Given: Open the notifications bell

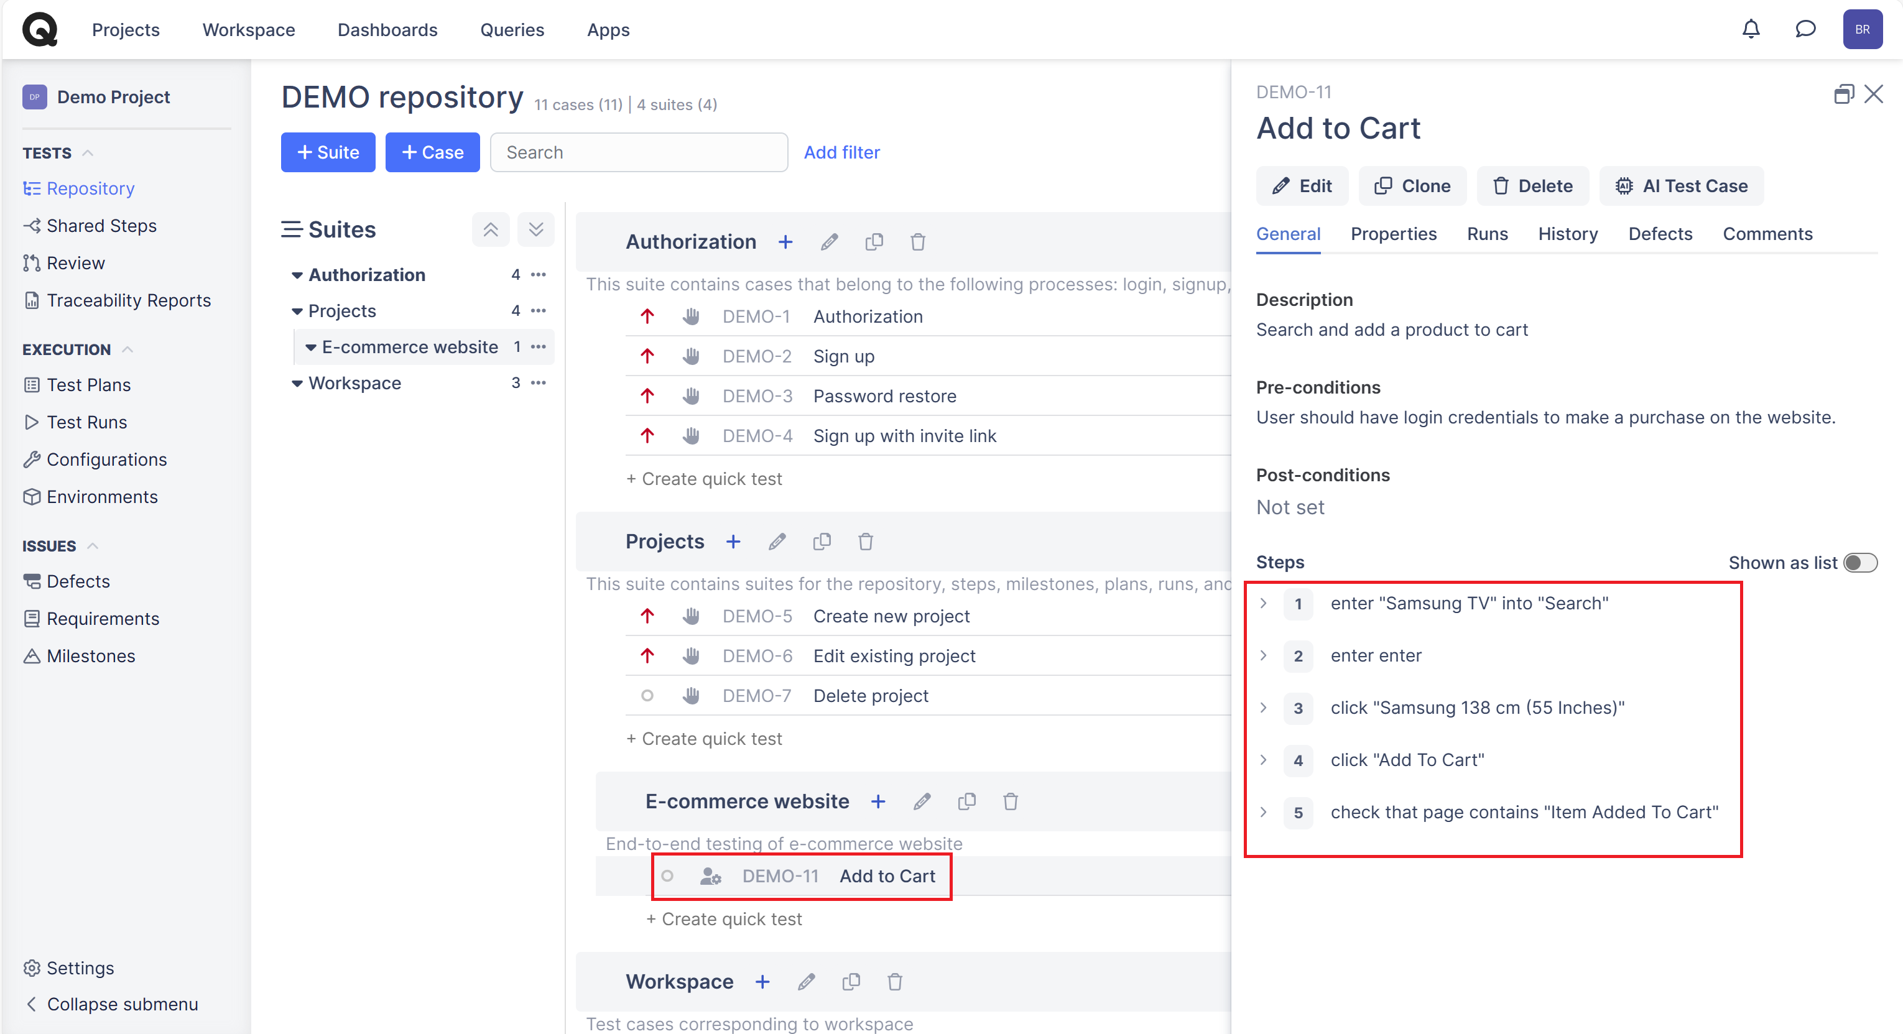Looking at the screenshot, I should tap(1750, 30).
